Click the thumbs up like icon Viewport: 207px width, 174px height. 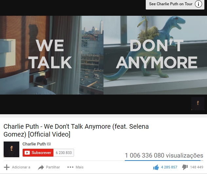pos(156,167)
